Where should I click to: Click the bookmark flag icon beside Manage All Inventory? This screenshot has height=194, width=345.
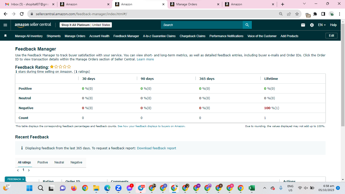click(x=5, y=36)
